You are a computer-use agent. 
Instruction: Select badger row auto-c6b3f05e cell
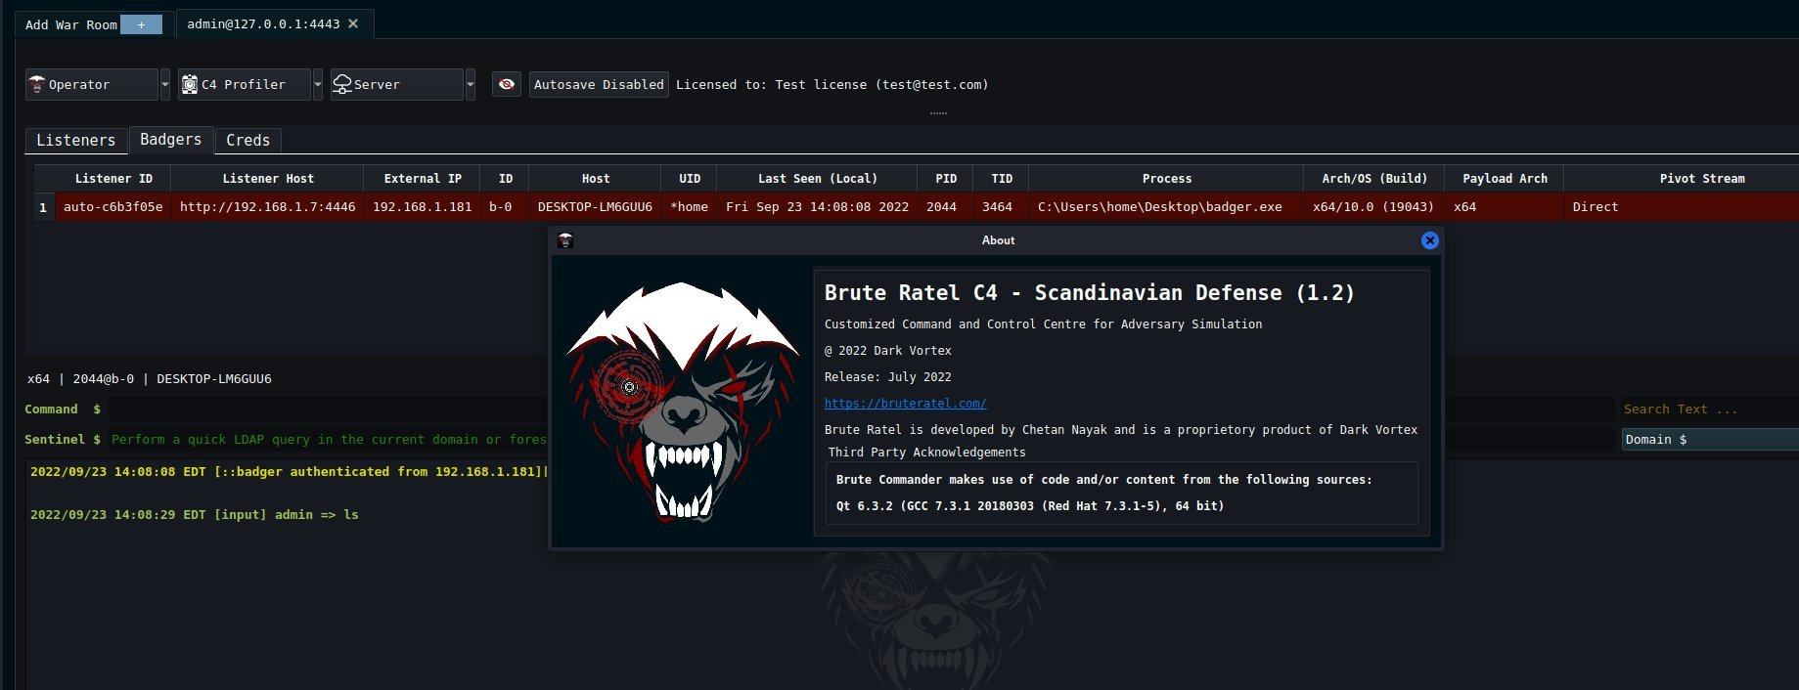(113, 206)
